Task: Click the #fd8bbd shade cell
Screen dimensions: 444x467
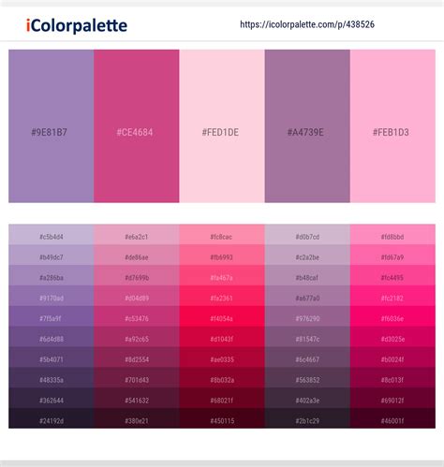Action: tap(392, 235)
